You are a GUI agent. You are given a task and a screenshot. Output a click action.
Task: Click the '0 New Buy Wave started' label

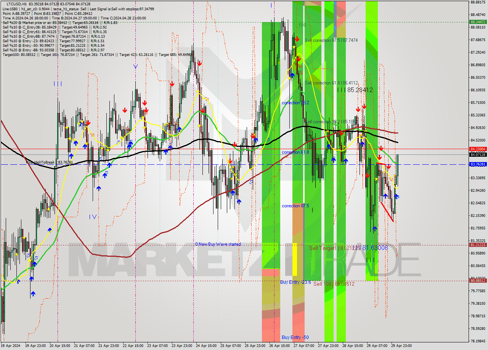(218, 244)
